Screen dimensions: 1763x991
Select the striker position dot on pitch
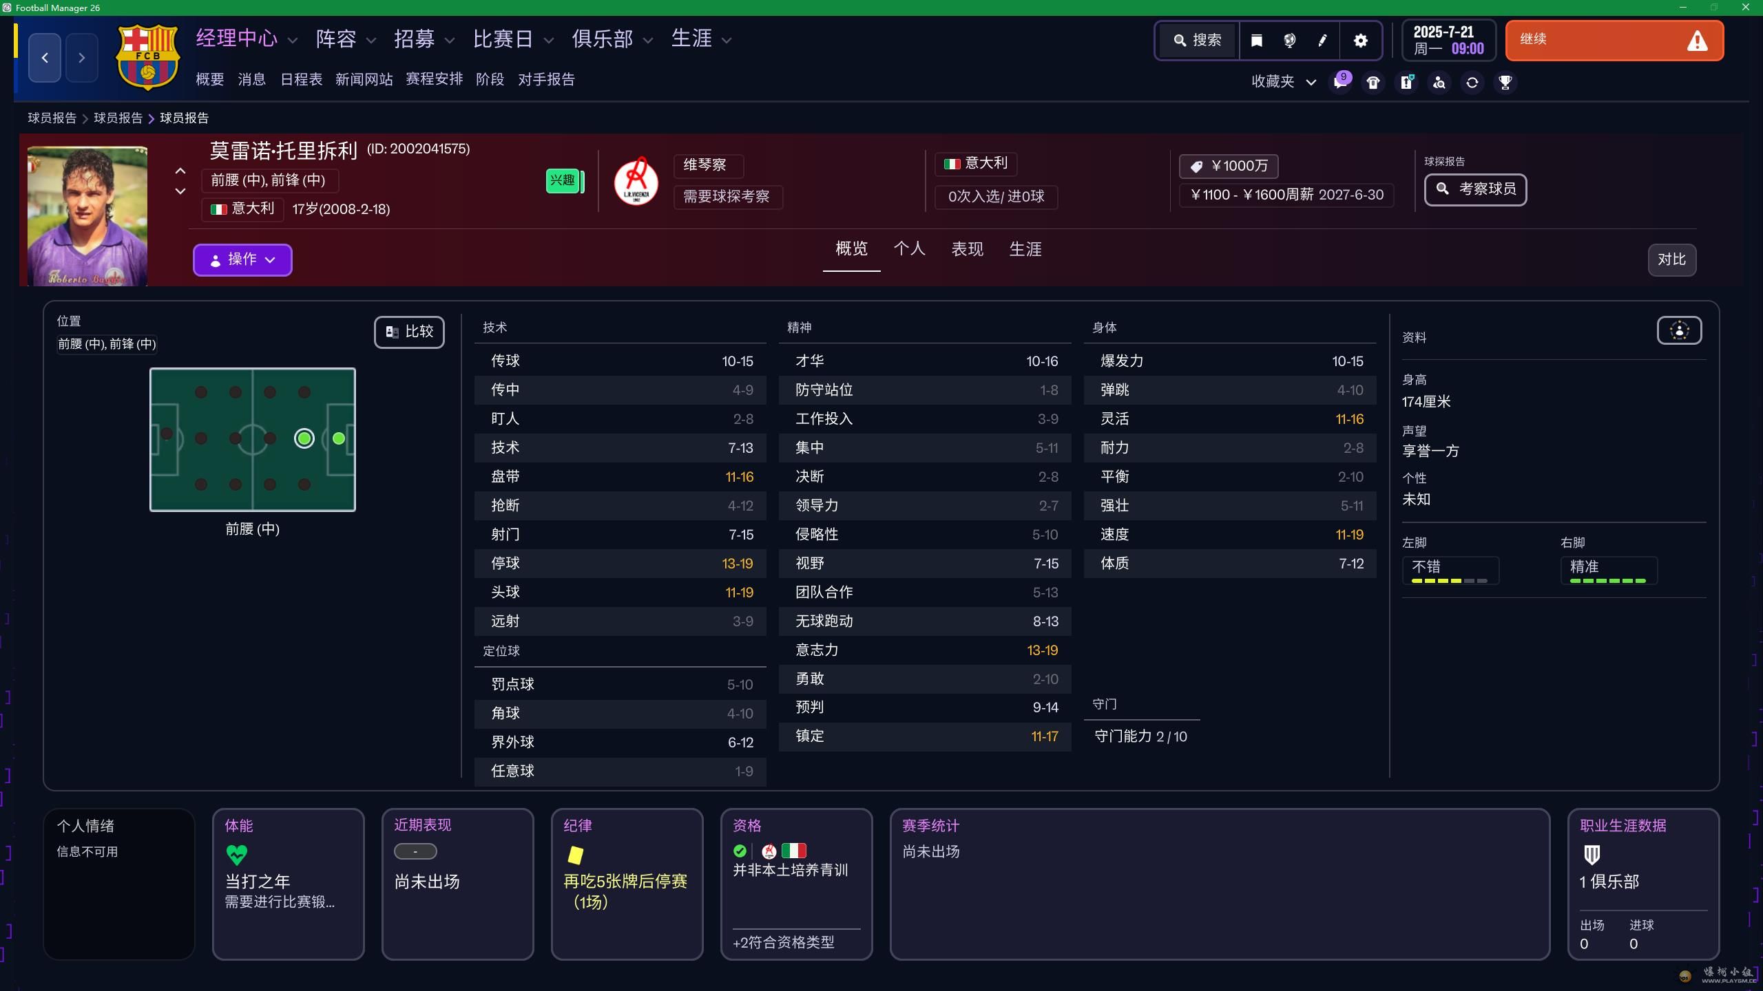tap(338, 438)
